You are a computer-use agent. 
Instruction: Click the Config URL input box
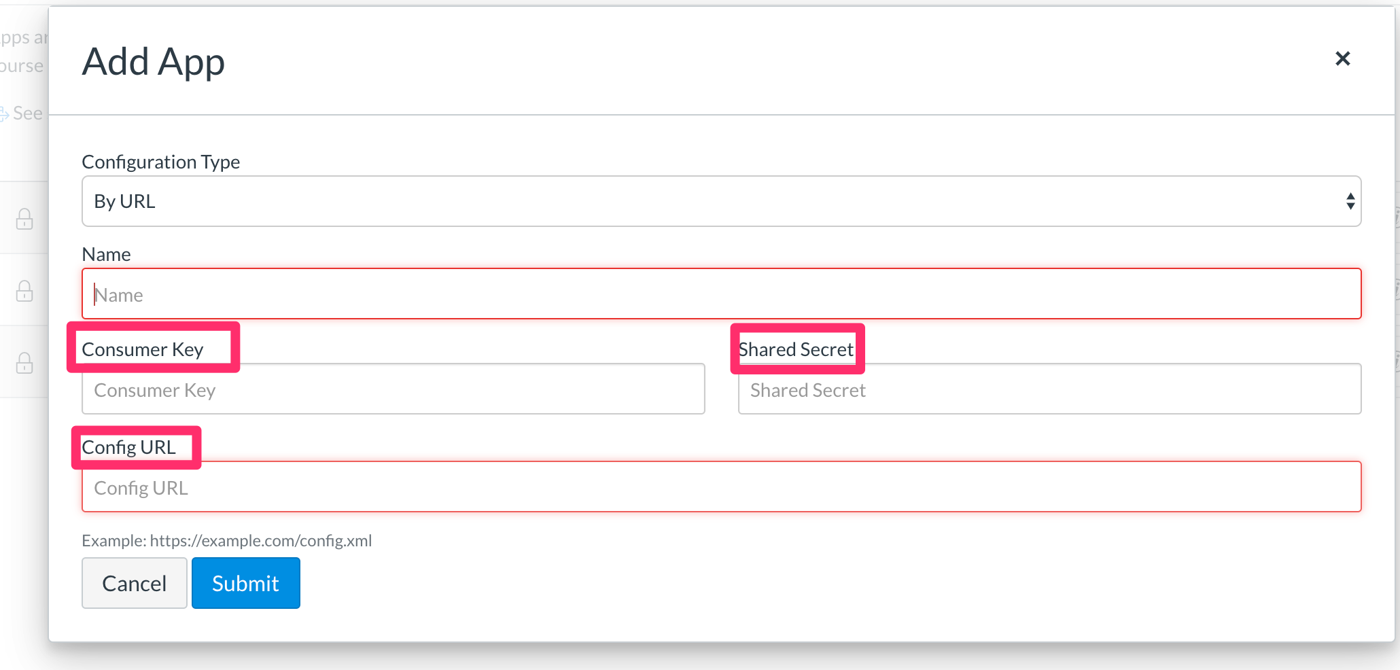720,487
